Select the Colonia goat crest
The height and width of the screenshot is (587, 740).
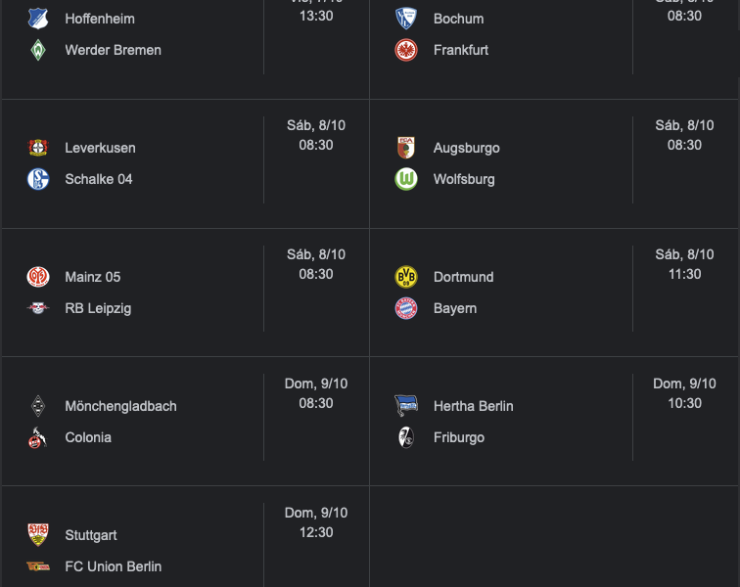point(38,437)
